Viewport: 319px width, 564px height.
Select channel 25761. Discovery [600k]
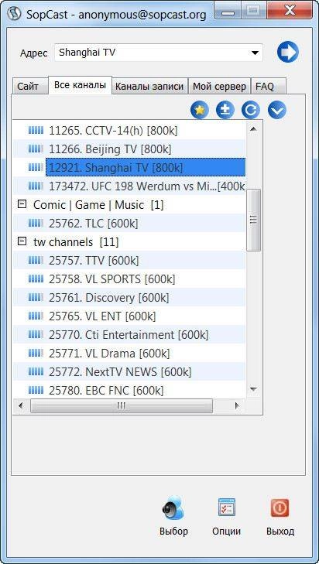tap(108, 297)
